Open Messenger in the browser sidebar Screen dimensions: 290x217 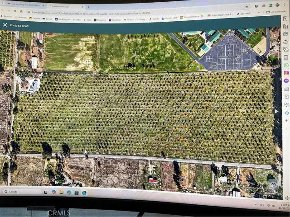point(286,80)
